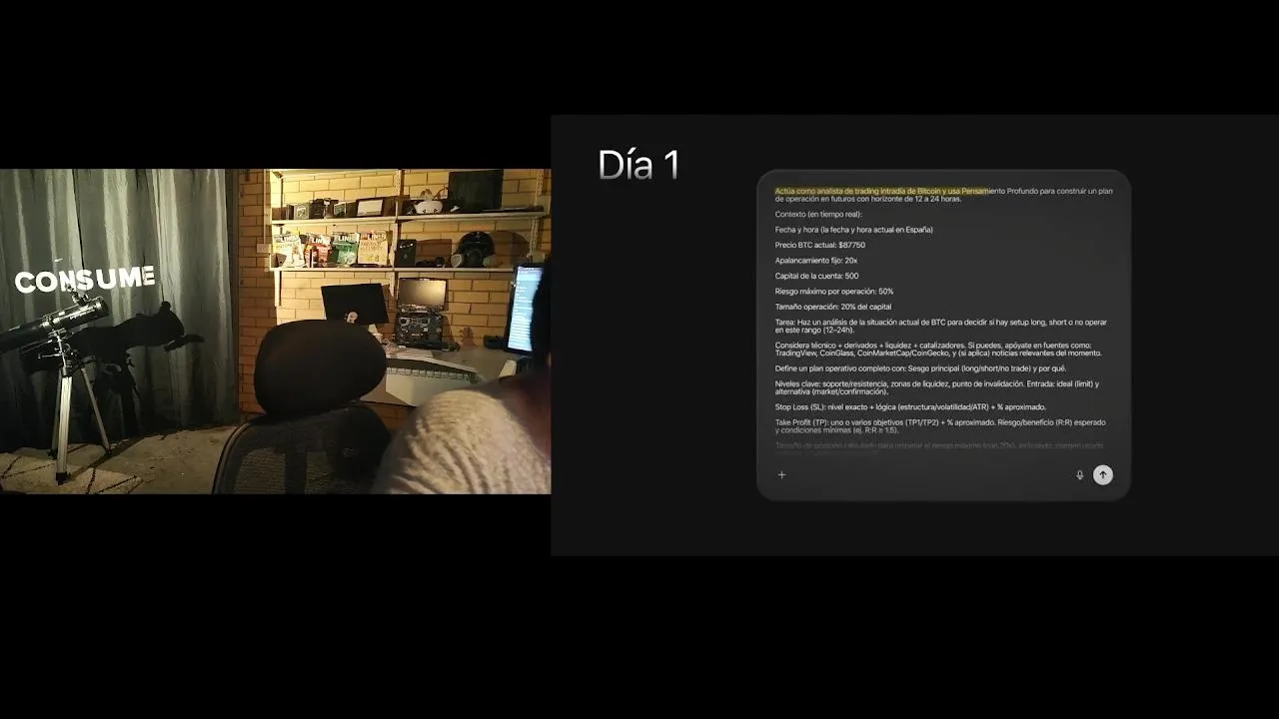Viewport: 1279px width, 719px height.
Task: Click the "Tarea: Haz un análisis" paragraph
Action: tap(941, 326)
